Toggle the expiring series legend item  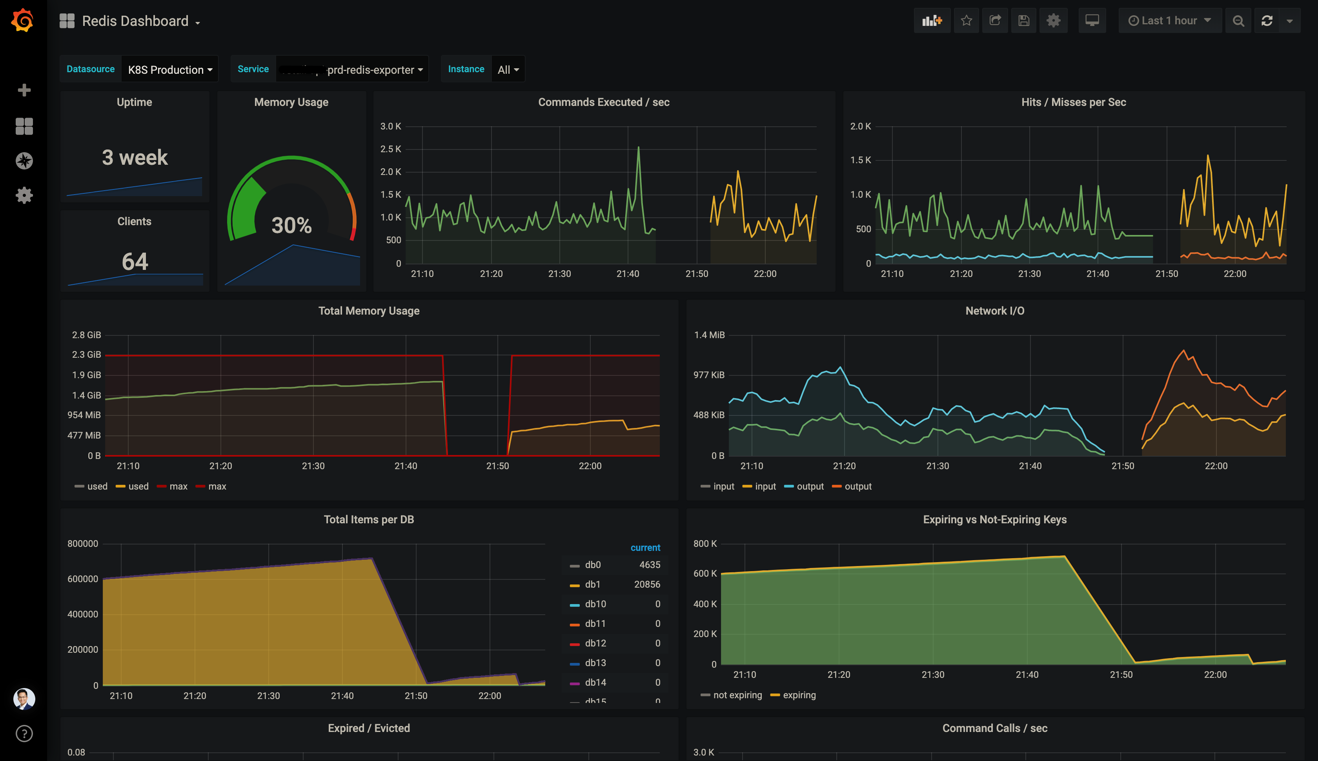click(x=799, y=695)
